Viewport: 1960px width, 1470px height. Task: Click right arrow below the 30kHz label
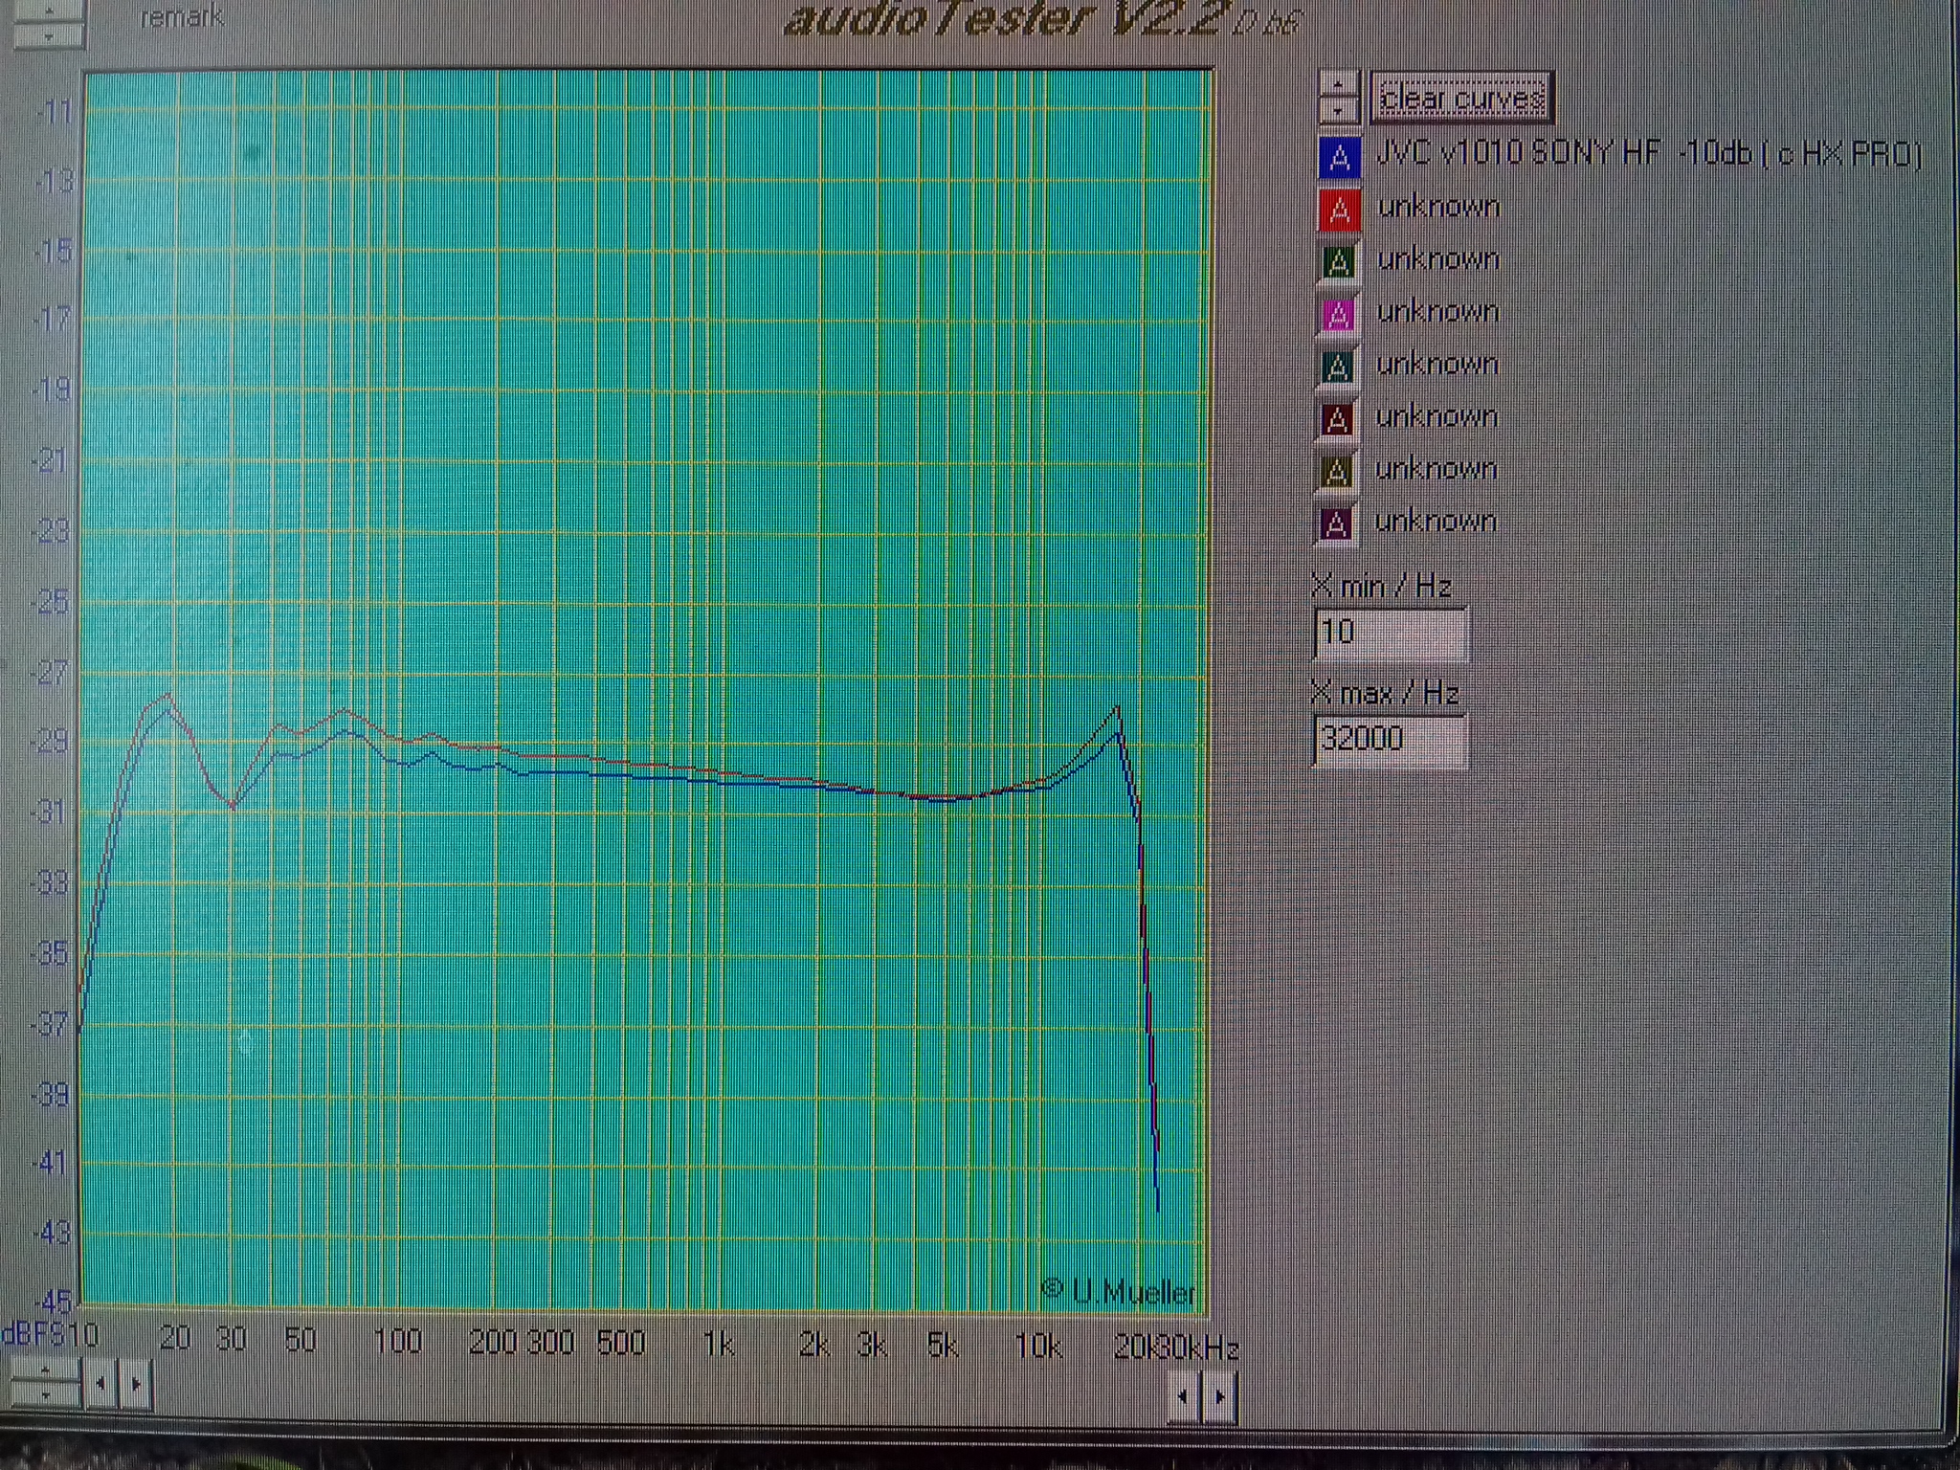coord(1219,1396)
